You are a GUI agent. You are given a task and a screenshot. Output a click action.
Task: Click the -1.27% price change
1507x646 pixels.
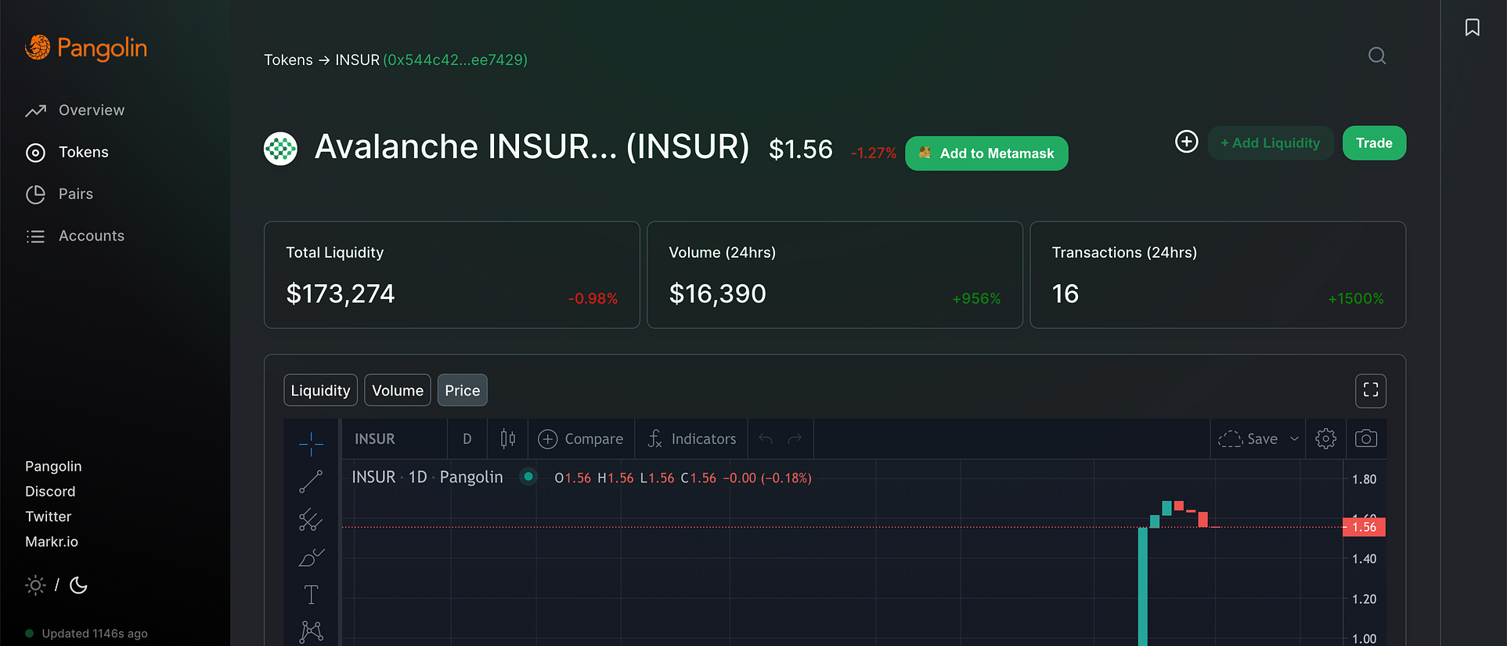point(873,153)
